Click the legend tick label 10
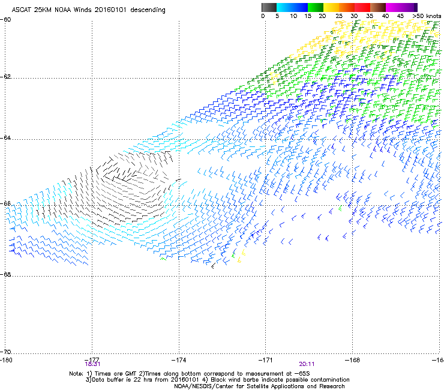The height and width of the screenshot is (390, 444). click(x=293, y=16)
